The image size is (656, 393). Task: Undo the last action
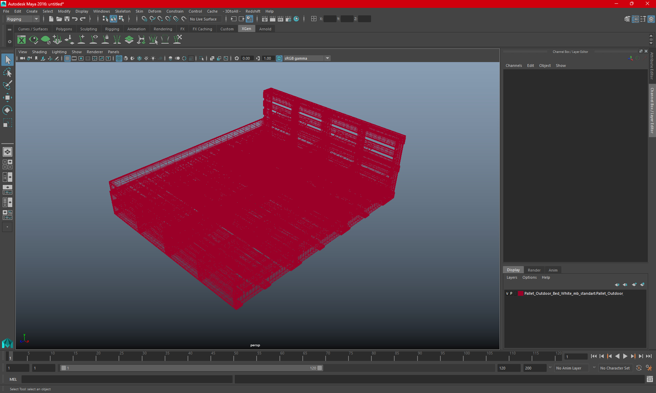[75, 19]
